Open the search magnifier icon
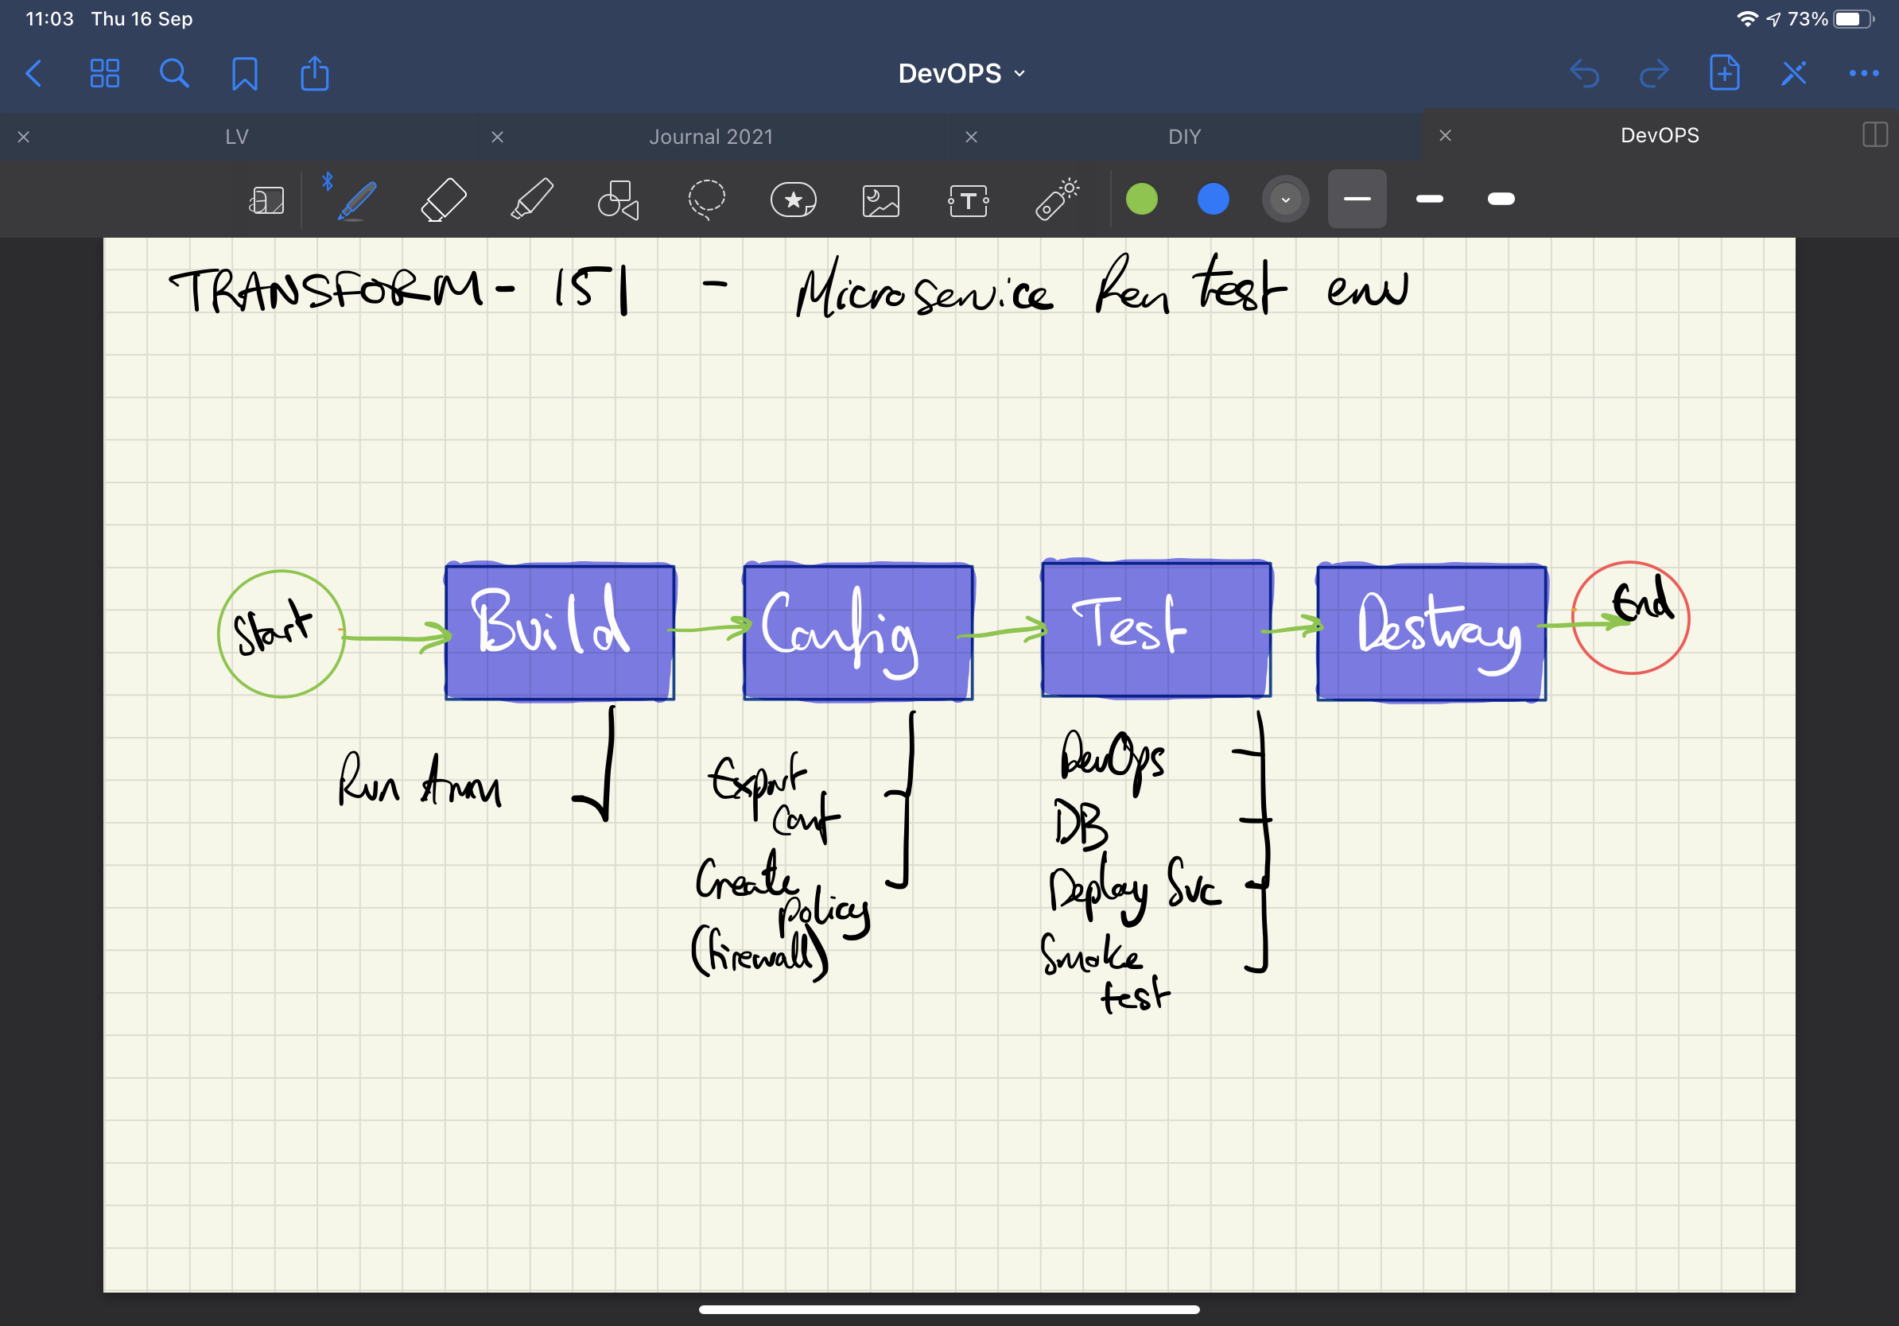Screen dimensions: 1899x1326 (x=173, y=74)
